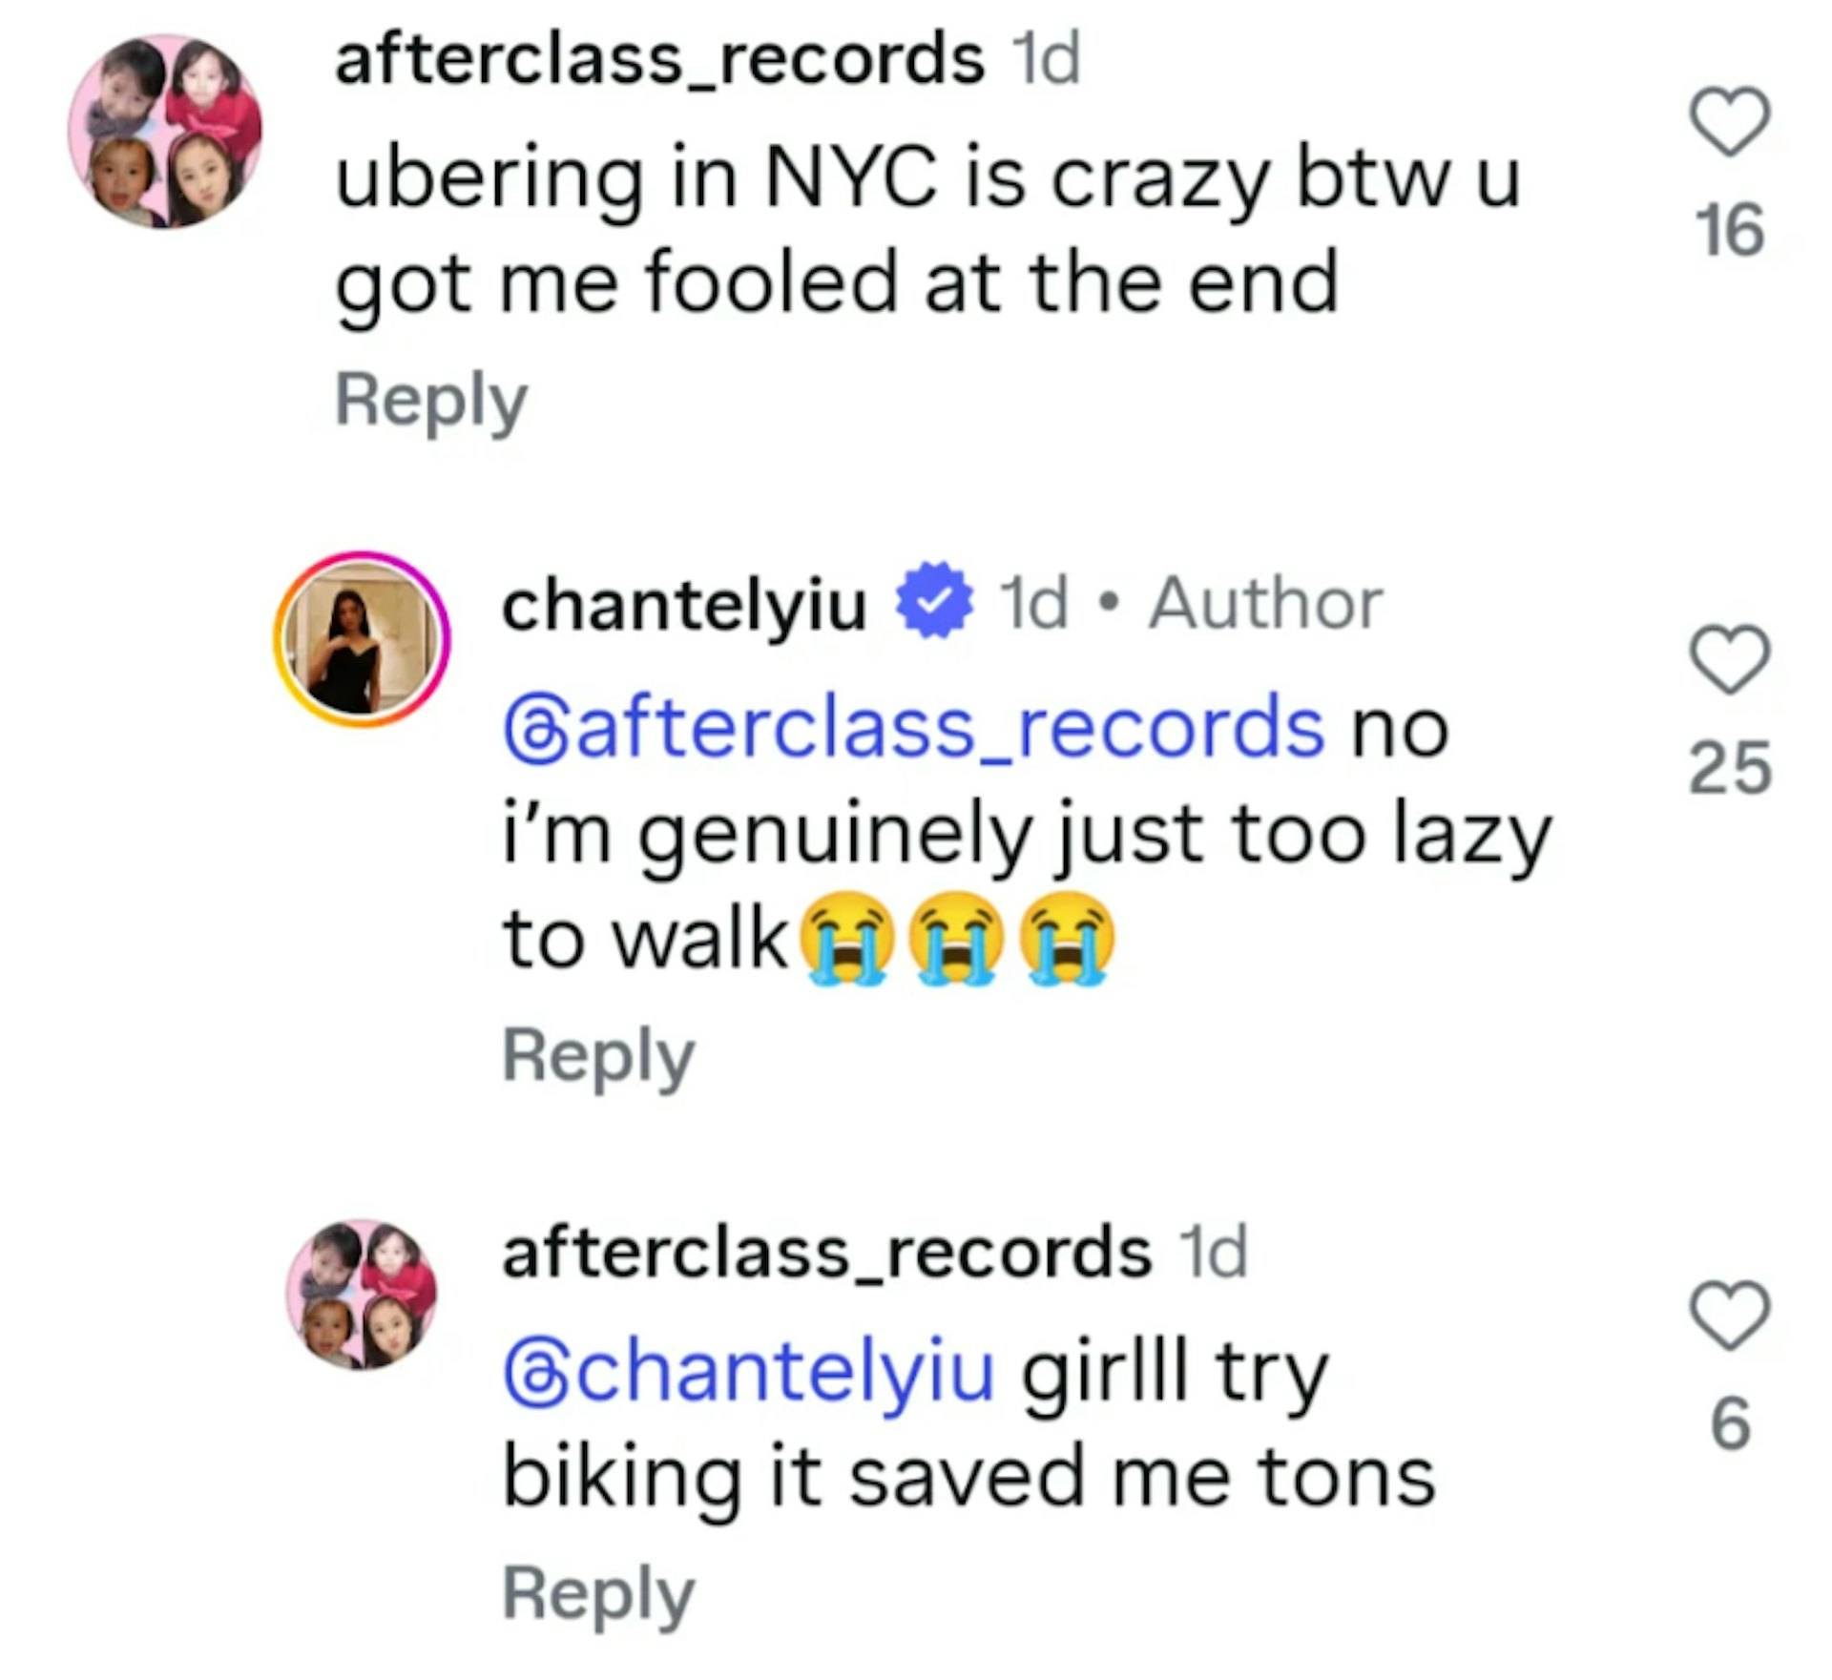Reply to the 'girlll try biking' comment
This screenshot has height=1680, width=1832.
pos(598,1595)
